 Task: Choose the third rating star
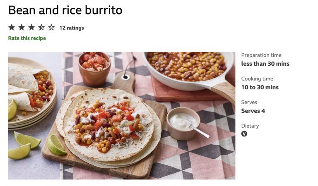tap(31, 27)
